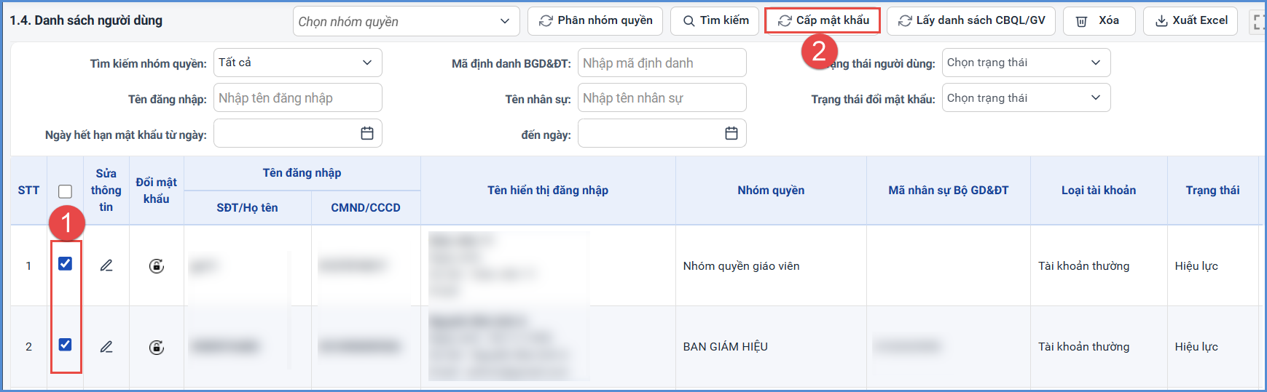Click 'Trạng thái' column header
Screen dimensions: 1267x392
1212,191
